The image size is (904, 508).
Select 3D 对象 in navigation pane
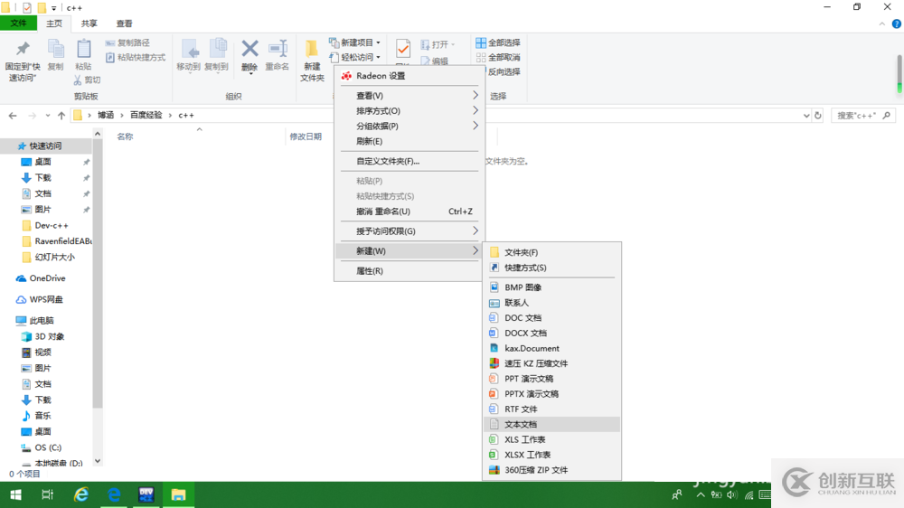click(x=49, y=337)
